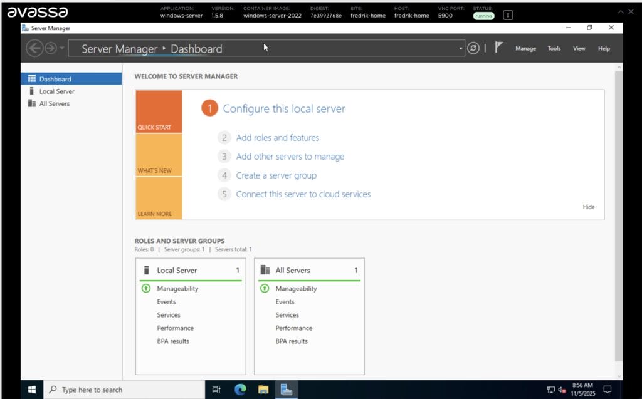Click the Add roles and features link
The height and width of the screenshot is (399, 642).
coord(278,138)
